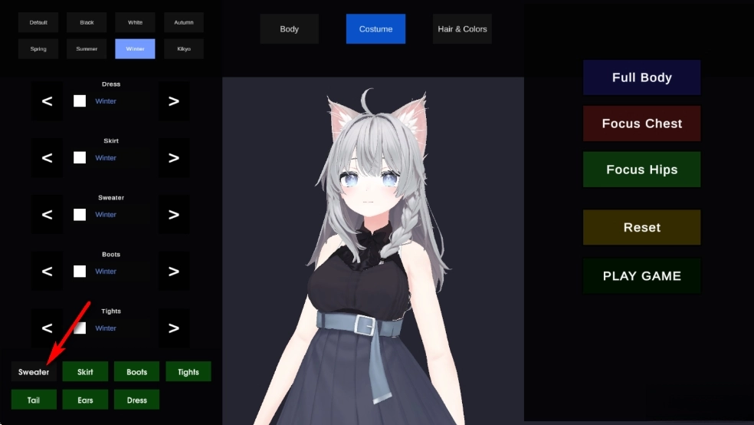The image size is (754, 425).
Task: Switch to the Body tab
Action: [x=290, y=29]
